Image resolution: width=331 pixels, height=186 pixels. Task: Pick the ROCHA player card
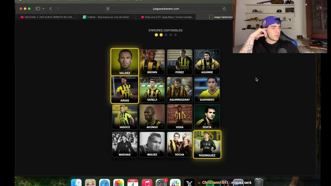179,144
